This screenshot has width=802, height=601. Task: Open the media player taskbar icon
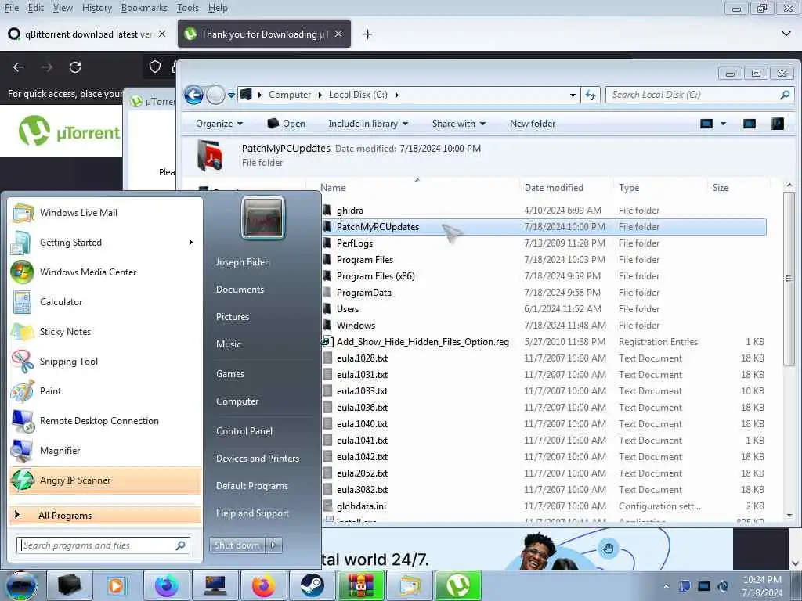pos(116,585)
